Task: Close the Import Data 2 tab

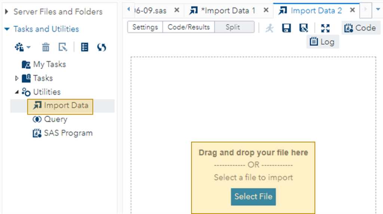Action: [x=352, y=10]
